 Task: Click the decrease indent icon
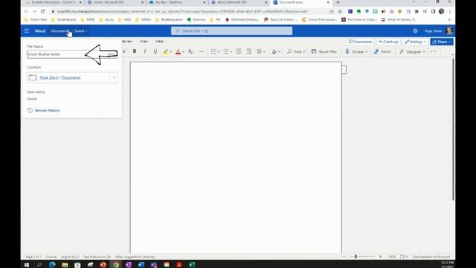[238, 51]
